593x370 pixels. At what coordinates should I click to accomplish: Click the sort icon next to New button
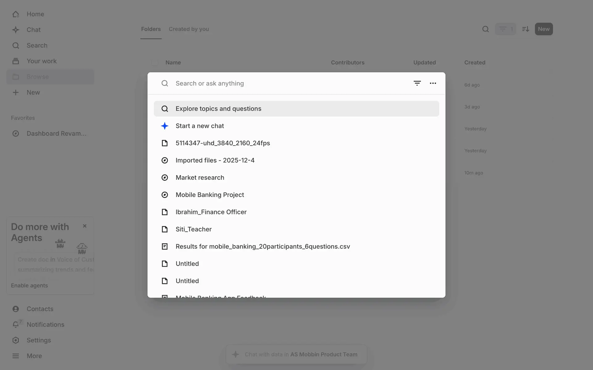coord(525,29)
